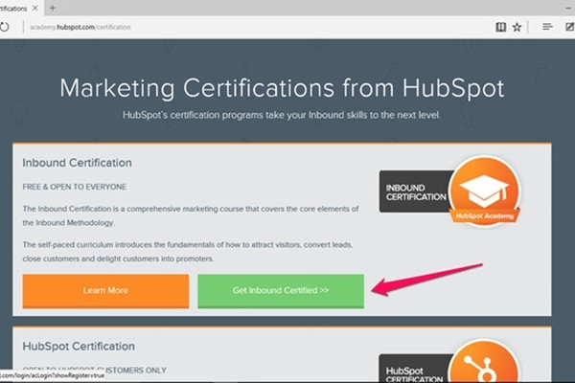
Task: Open the Hub lines icon
Action: tap(547, 27)
